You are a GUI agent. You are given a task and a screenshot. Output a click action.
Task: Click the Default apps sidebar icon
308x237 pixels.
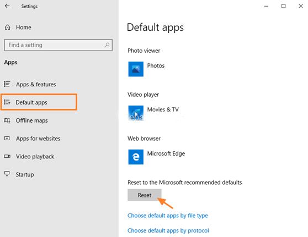7,102
